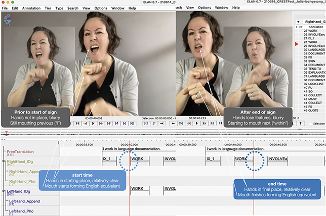This screenshot has width=326, height=216.
Task: Open the RightHand_ID tier selector combo box
Action: (314, 22)
